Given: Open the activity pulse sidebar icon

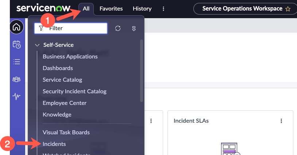Looking at the screenshot, I should click(17, 96).
